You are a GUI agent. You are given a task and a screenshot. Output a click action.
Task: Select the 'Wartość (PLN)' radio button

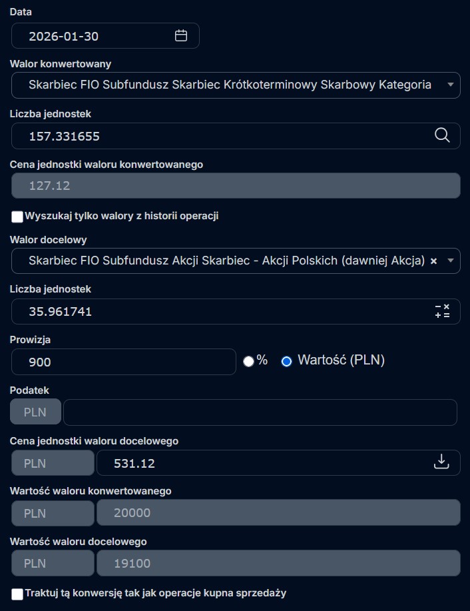coord(287,361)
